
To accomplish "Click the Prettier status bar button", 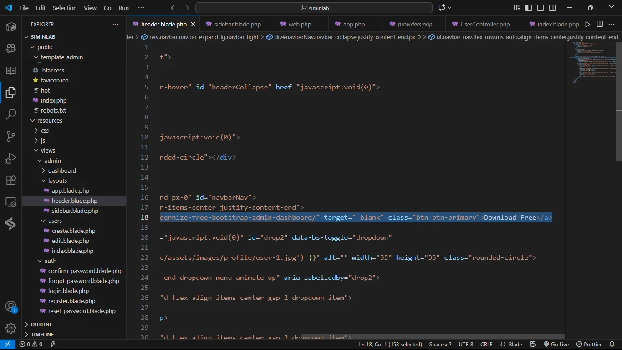I will (x=589, y=345).
